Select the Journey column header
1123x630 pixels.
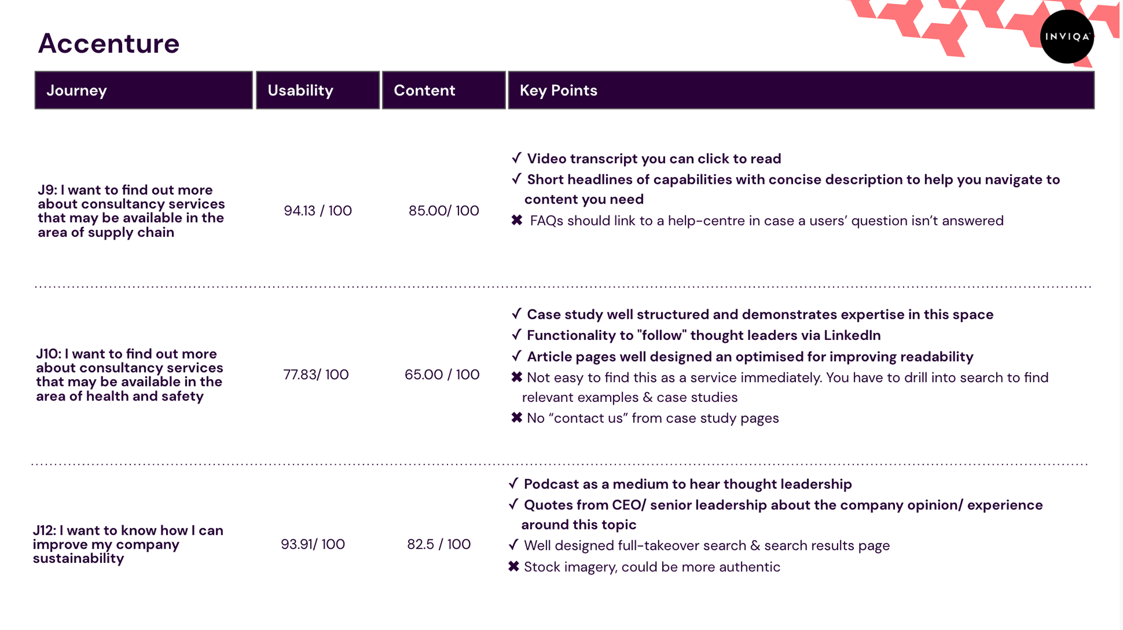pos(143,90)
